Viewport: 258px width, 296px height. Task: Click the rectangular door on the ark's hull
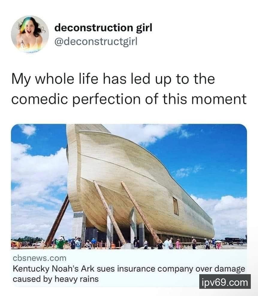[x=176, y=206]
